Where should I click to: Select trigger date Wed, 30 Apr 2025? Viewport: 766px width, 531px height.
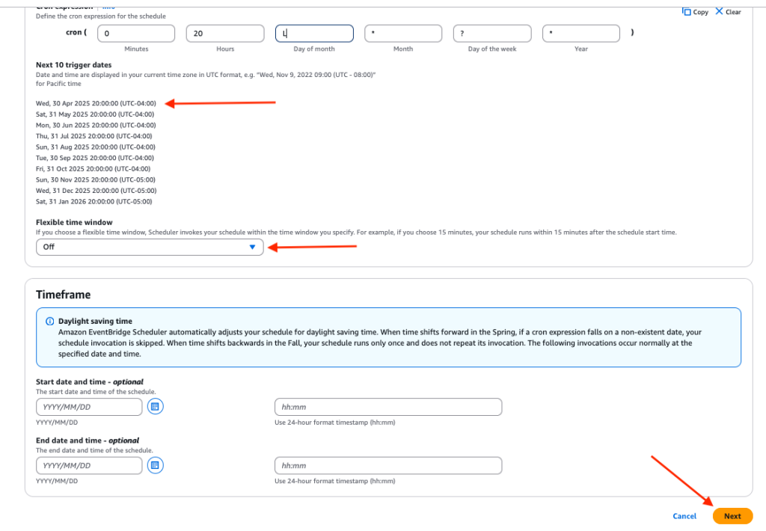coord(96,103)
